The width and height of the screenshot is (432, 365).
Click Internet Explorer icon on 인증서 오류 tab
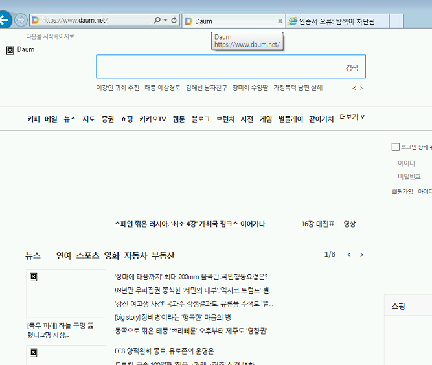pyautogui.click(x=293, y=21)
